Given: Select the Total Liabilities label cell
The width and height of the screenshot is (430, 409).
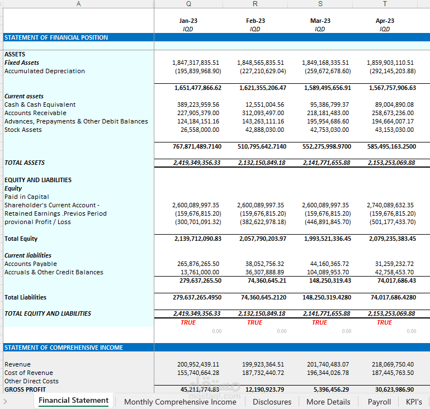Looking at the screenshot, I should [x=25, y=297].
